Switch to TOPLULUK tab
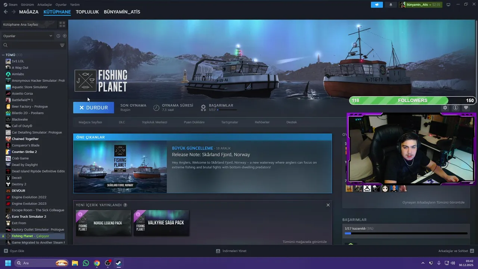This screenshot has width=478, height=269. (87, 12)
